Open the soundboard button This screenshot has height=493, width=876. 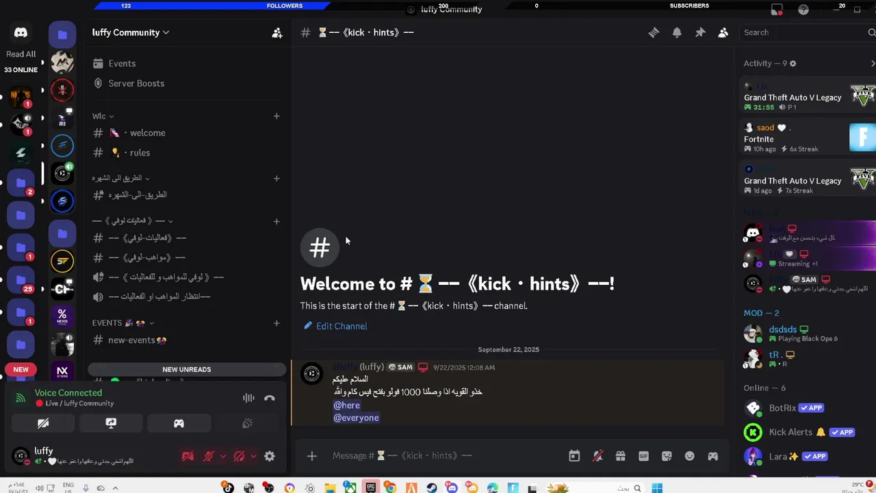click(247, 423)
